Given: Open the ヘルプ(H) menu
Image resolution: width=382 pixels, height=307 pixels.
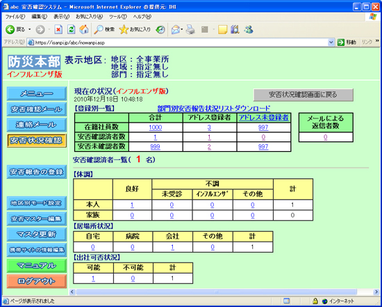Looking at the screenshot, I should (x=142, y=17).
